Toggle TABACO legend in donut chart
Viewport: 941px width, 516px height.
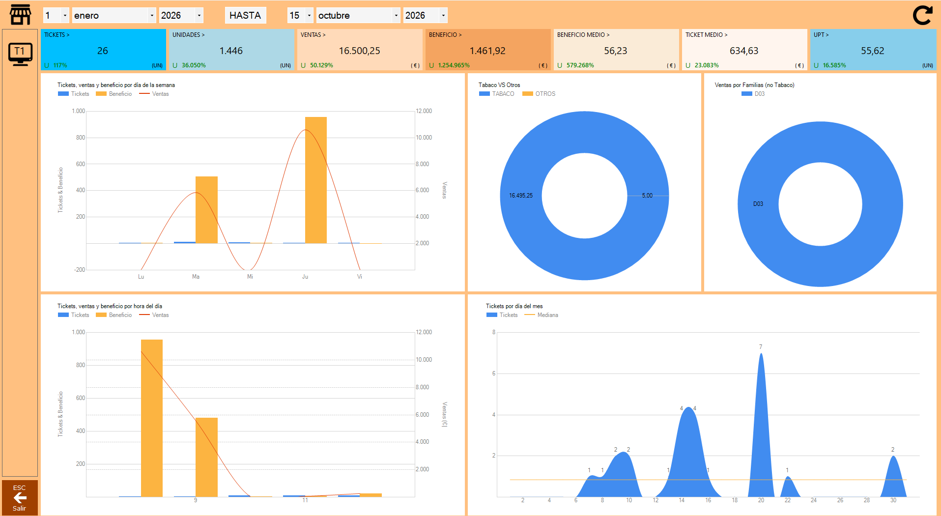tap(497, 94)
